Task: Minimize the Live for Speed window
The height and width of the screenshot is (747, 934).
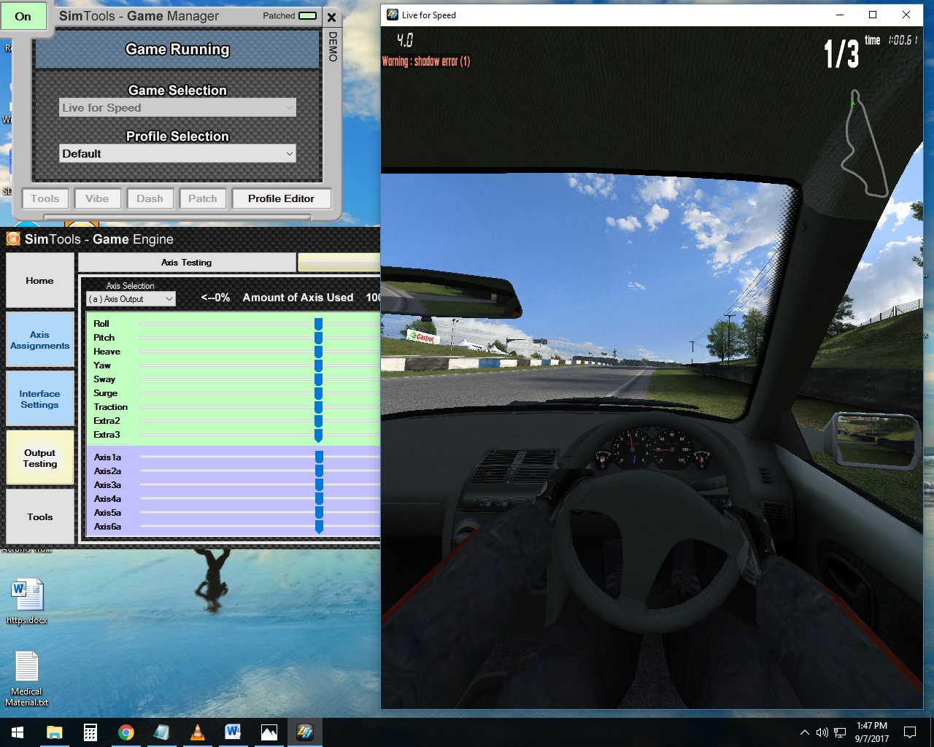Action: coord(840,15)
